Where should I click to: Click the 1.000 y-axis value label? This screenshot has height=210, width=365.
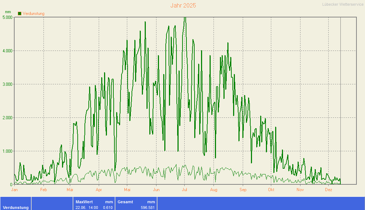(7, 151)
